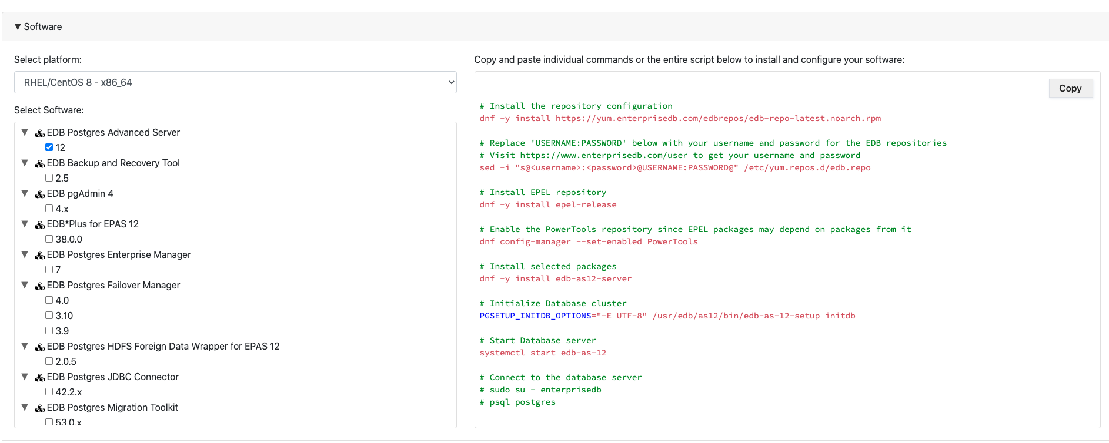This screenshot has height=443, width=1109.
Task: Click the '# Initialize Database cluster' comment
Action: (553, 303)
